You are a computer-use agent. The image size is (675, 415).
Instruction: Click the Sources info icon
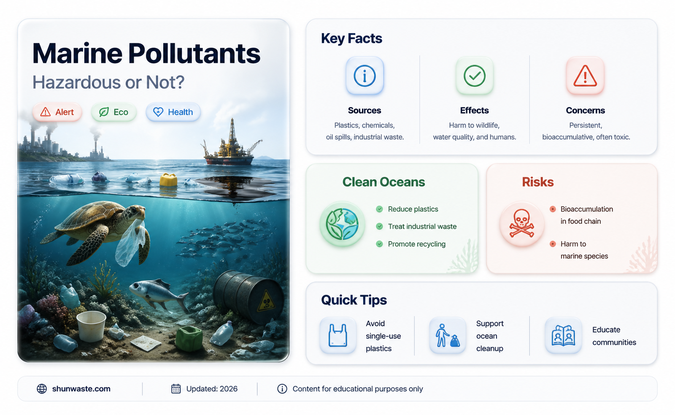(365, 76)
